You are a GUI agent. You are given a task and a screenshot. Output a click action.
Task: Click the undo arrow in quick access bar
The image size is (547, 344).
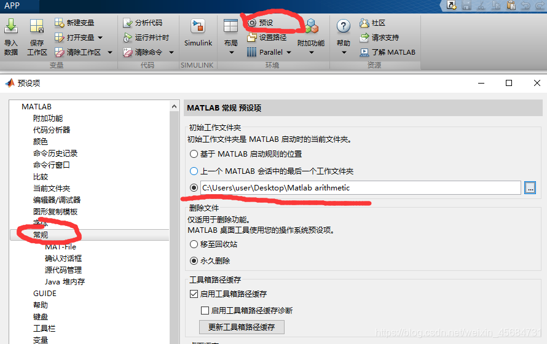(525, 6)
